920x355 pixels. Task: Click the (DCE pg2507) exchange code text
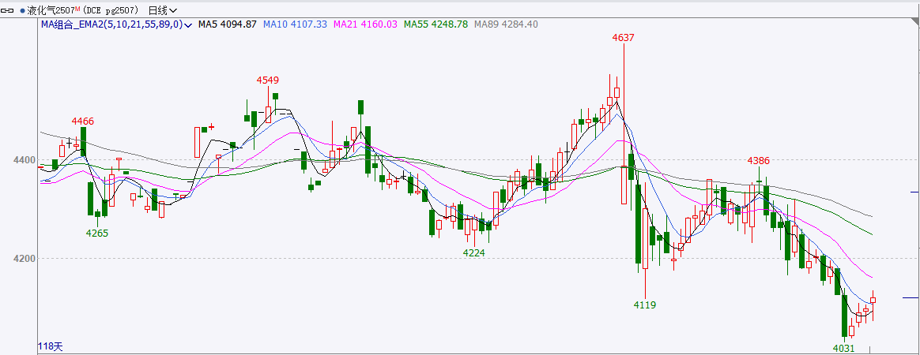[111, 10]
